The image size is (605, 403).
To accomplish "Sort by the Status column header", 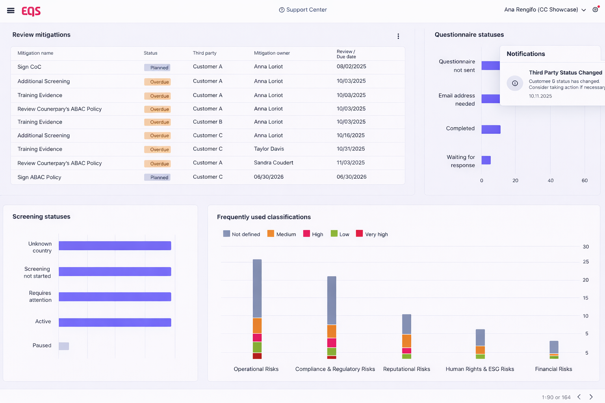I will (150, 53).
